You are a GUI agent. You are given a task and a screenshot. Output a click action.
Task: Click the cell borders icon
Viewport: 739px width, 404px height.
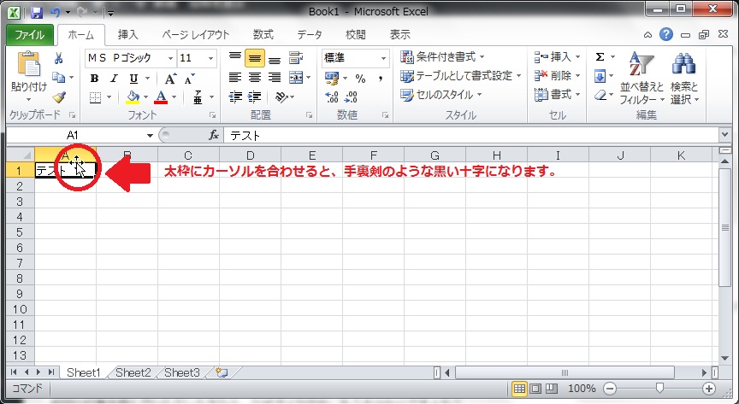[x=95, y=97]
